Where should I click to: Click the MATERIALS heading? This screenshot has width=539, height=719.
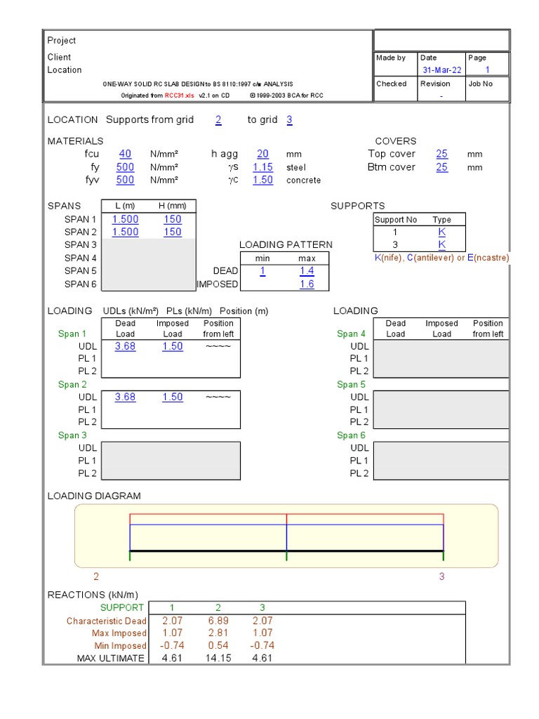[x=76, y=141]
